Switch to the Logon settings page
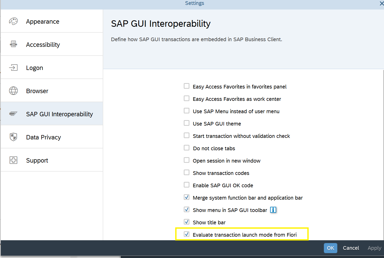This screenshot has height=258, width=384. click(52, 67)
